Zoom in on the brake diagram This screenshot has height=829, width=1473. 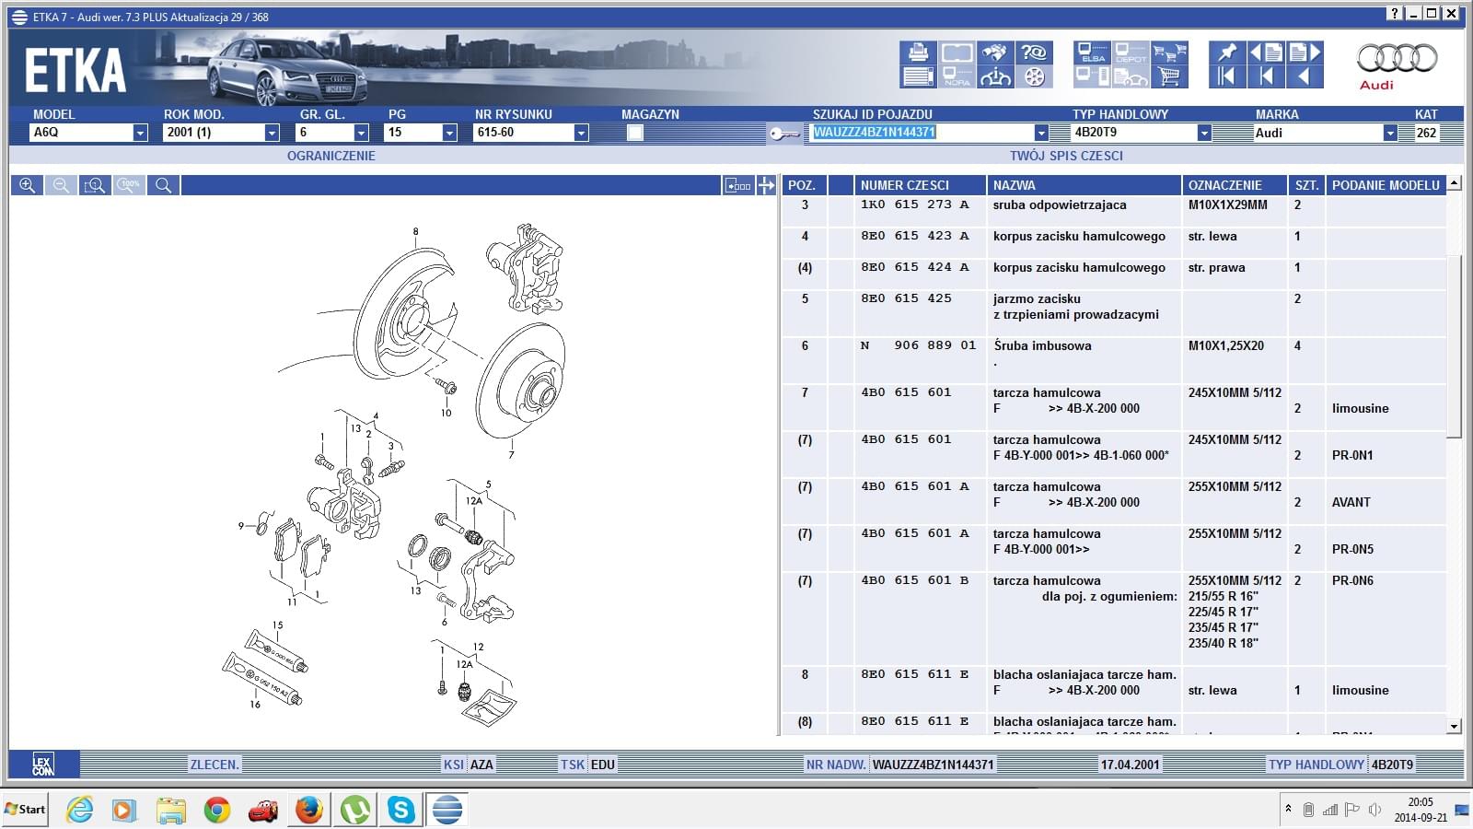28,185
